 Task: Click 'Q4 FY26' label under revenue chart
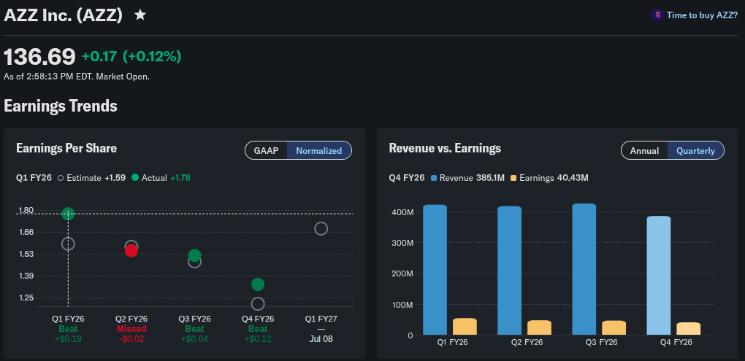pos(676,343)
